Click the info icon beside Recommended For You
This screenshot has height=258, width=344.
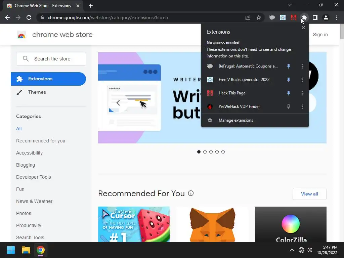click(x=191, y=193)
